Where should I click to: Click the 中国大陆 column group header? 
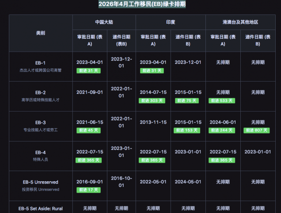coord(104,22)
